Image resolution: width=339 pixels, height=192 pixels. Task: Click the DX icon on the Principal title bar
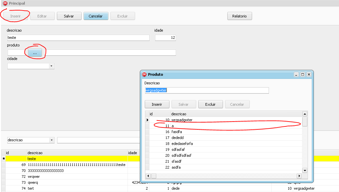(x=5, y=3)
